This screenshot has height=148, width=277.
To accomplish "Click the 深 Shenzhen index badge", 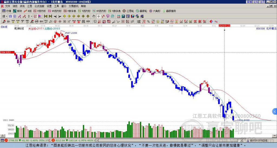I will (53, 140).
